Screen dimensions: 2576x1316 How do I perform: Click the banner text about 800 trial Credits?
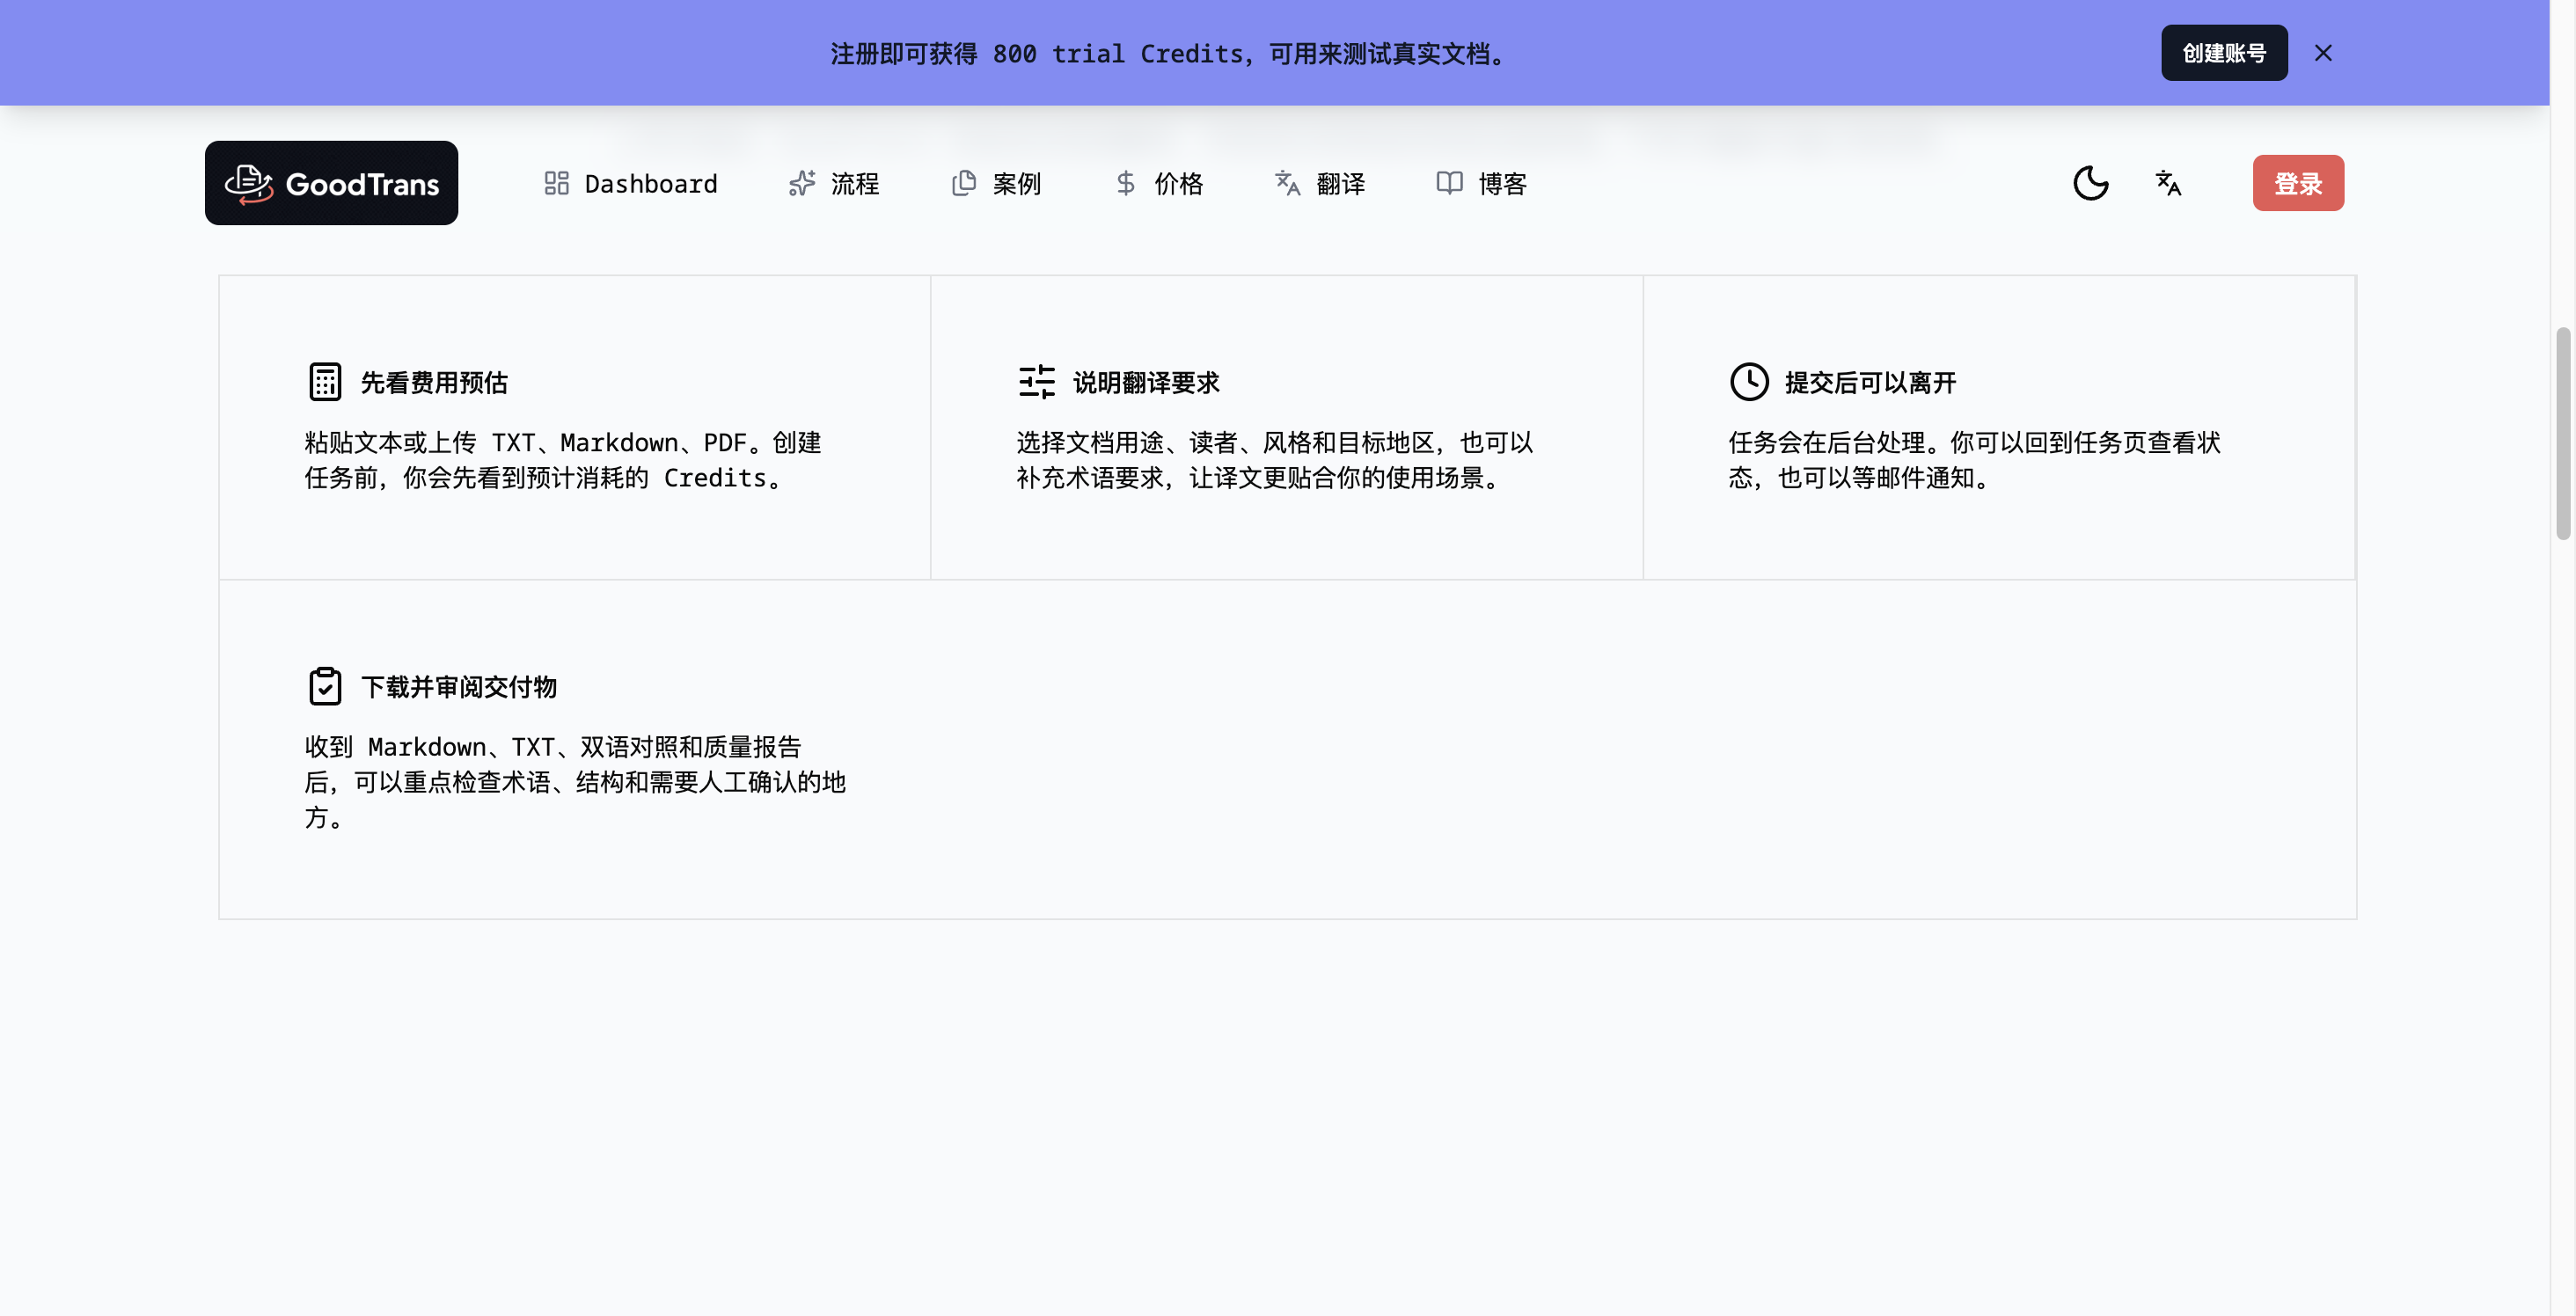[1170, 54]
